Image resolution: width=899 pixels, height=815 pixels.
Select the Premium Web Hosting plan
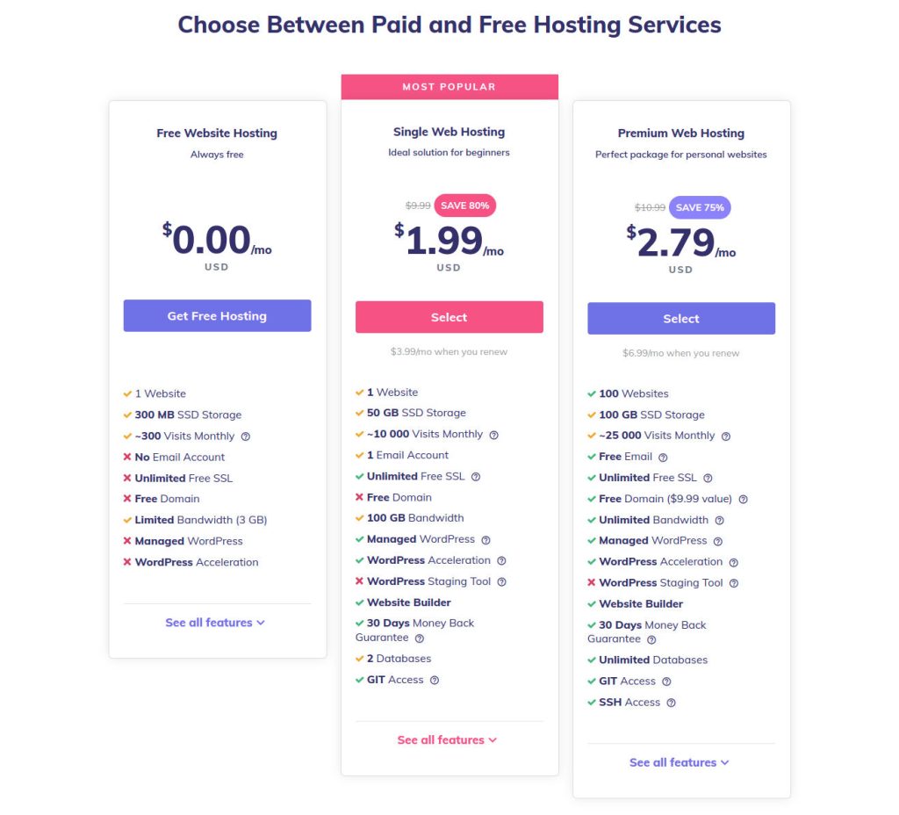681,319
